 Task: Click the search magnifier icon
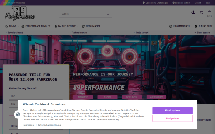click(108, 14)
